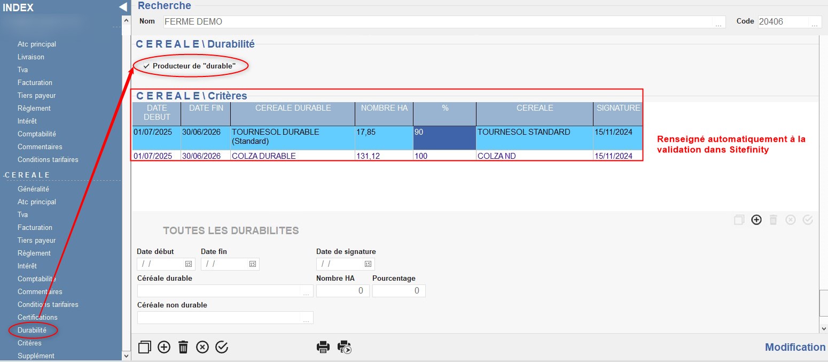Open Durabilité in the CEREALE index
828x362 pixels.
coord(32,330)
